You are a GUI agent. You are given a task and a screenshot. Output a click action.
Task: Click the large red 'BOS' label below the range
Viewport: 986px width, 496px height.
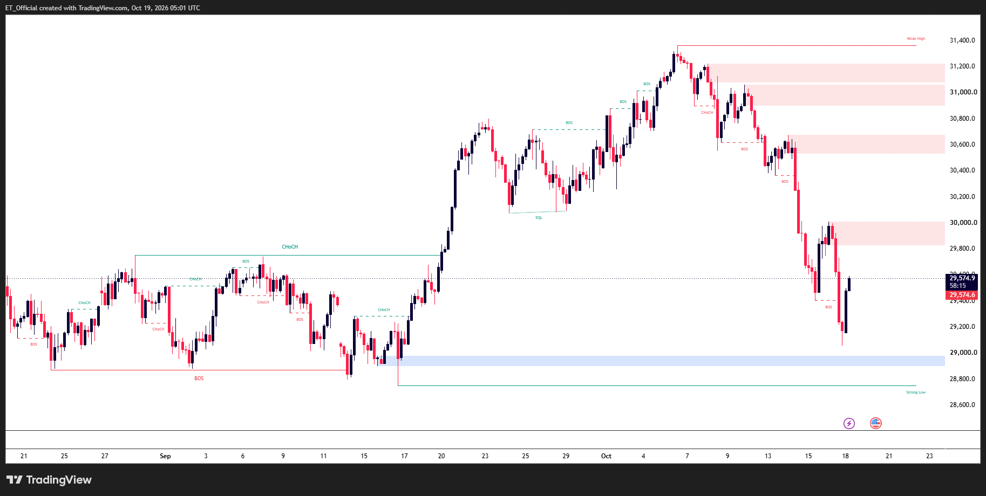[x=199, y=378]
